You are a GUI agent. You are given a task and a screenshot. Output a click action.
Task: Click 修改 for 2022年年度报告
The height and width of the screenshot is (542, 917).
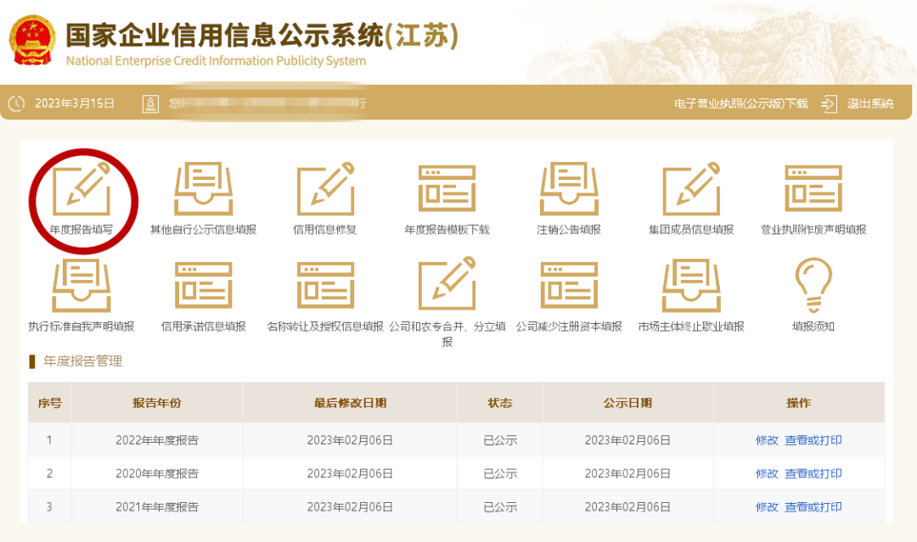767,440
